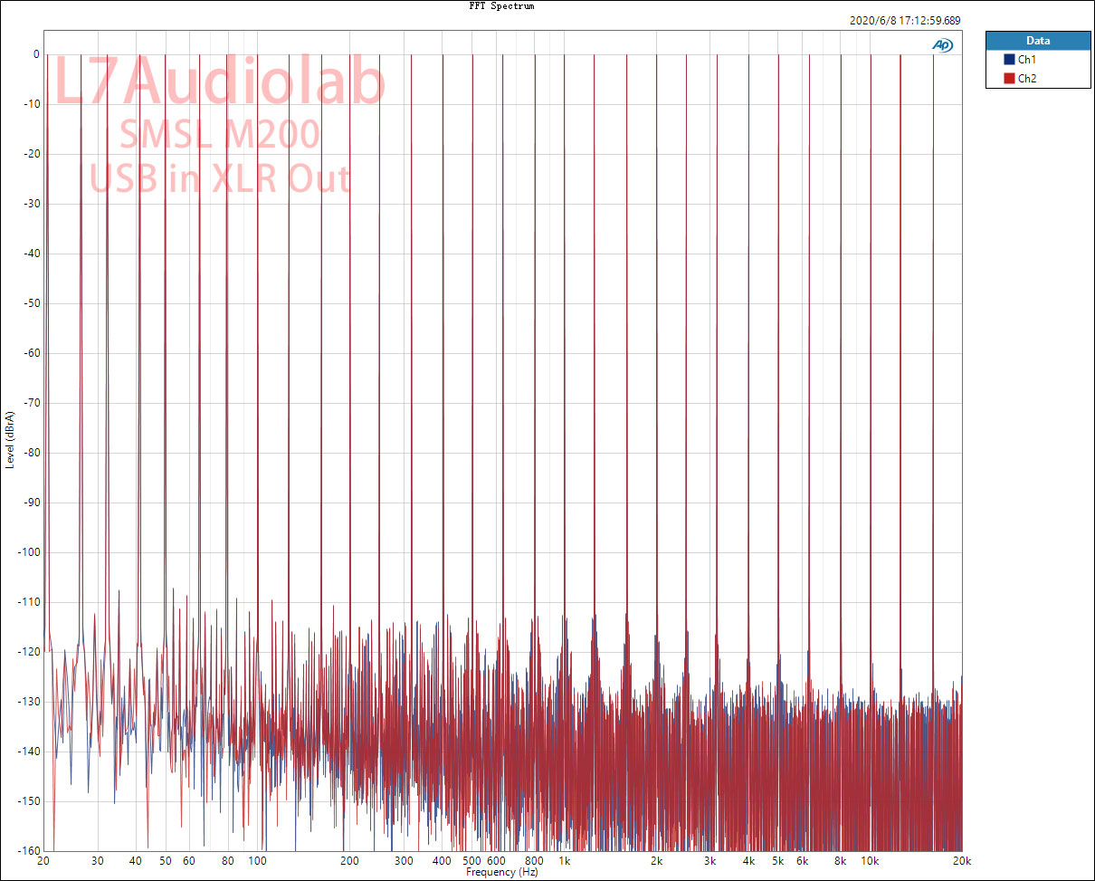
Task: Click the 0 level axis tick label
Action: 35,54
